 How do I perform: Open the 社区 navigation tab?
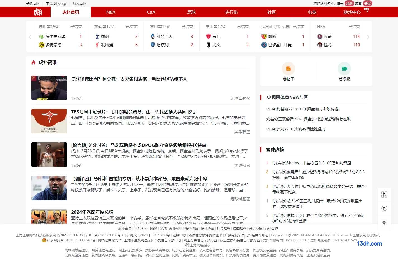point(272,12)
